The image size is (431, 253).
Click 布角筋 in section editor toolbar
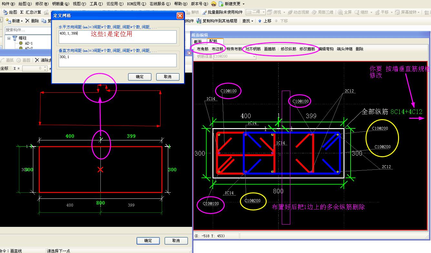coord(202,49)
